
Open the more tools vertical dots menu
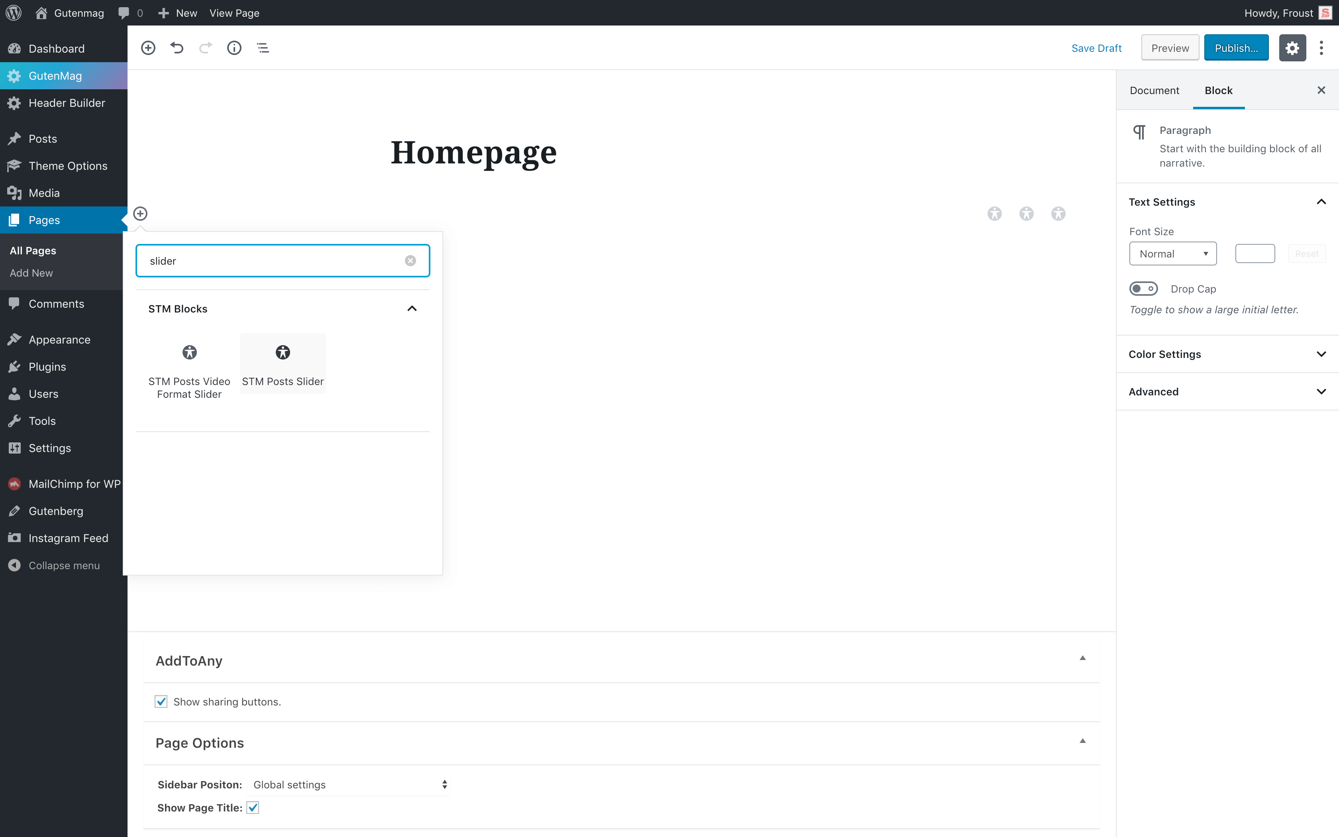coord(1321,47)
